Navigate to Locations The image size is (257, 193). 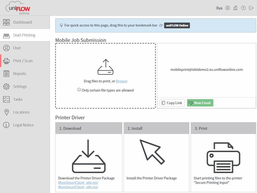(25, 112)
